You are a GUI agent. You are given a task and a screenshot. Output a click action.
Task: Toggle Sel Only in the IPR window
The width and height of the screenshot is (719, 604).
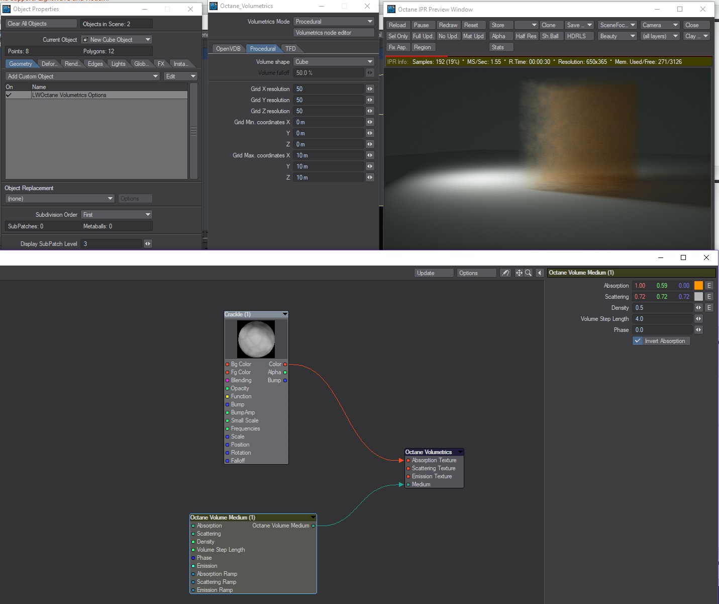[x=398, y=36]
